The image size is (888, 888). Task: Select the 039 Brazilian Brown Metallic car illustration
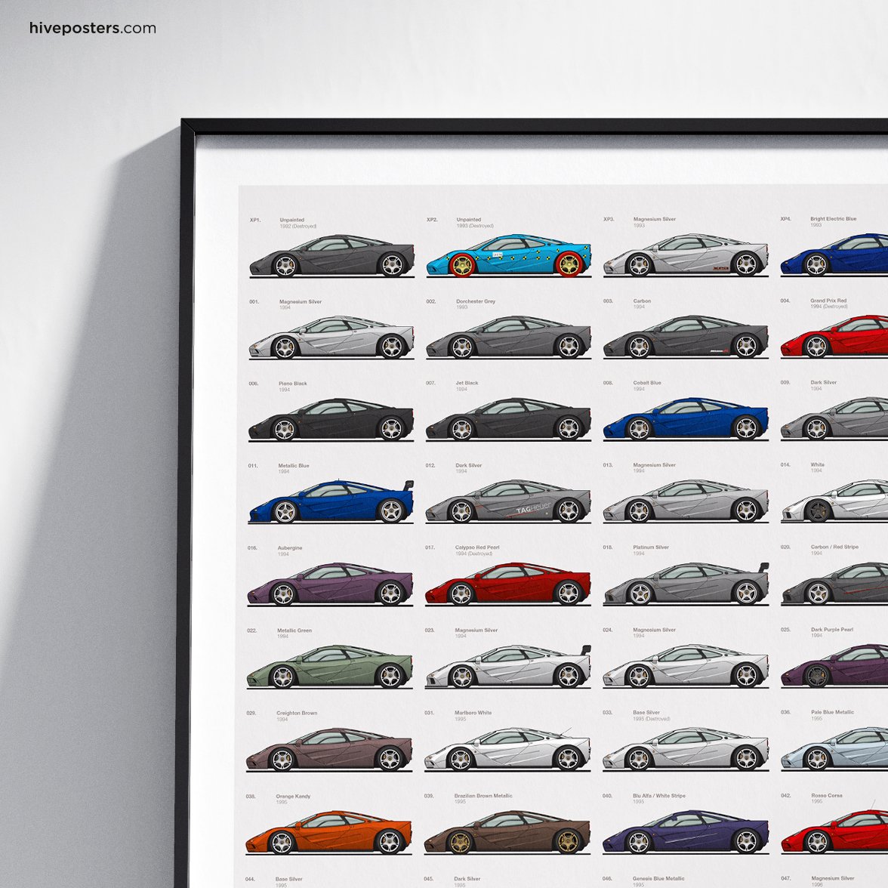[x=507, y=832]
